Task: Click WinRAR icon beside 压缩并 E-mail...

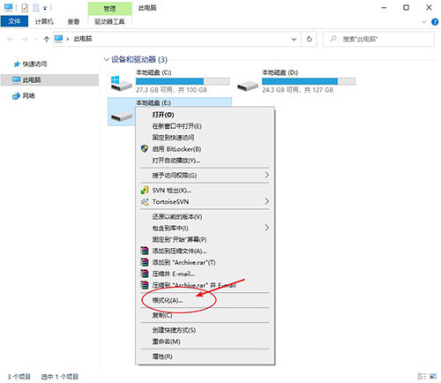Action: click(x=145, y=274)
